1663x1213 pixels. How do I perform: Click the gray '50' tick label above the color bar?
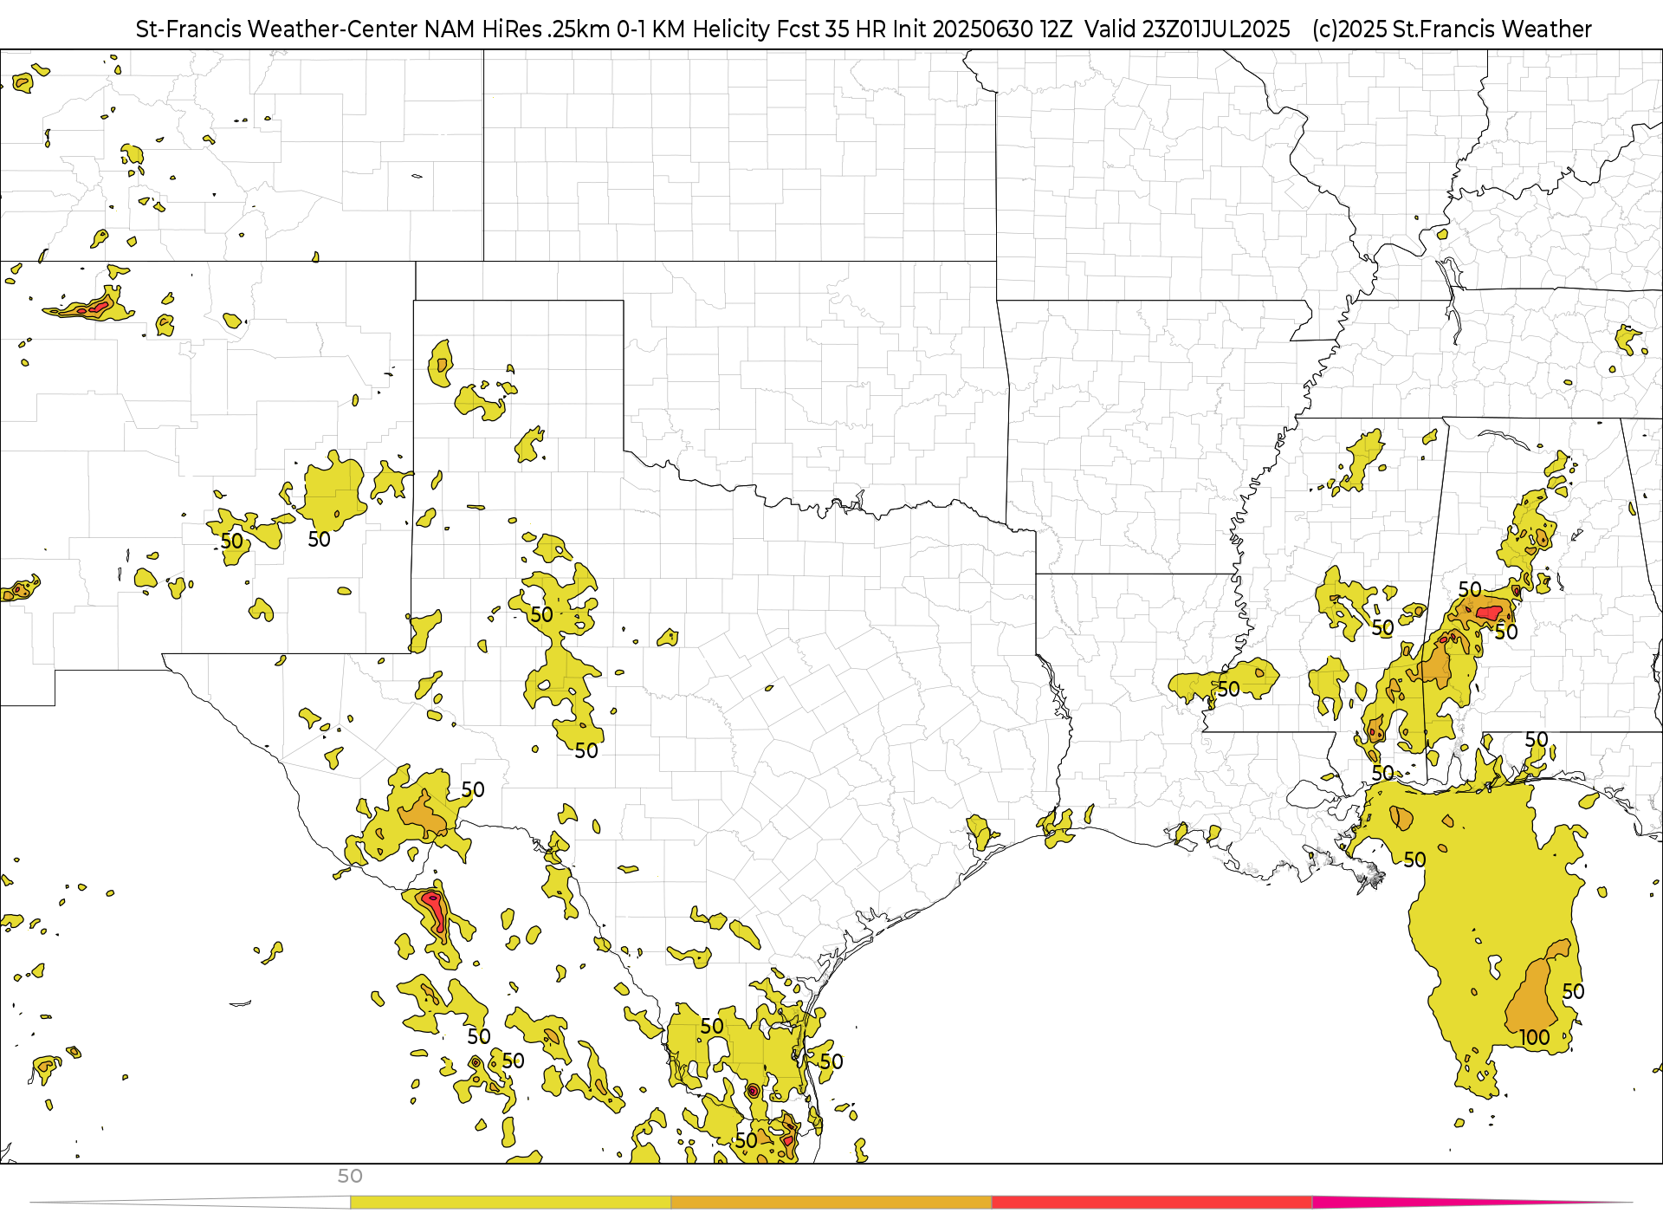click(350, 1177)
